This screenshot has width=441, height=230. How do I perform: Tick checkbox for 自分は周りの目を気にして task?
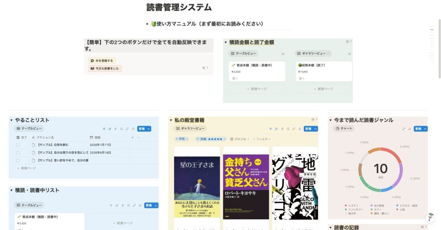[x=18, y=152]
